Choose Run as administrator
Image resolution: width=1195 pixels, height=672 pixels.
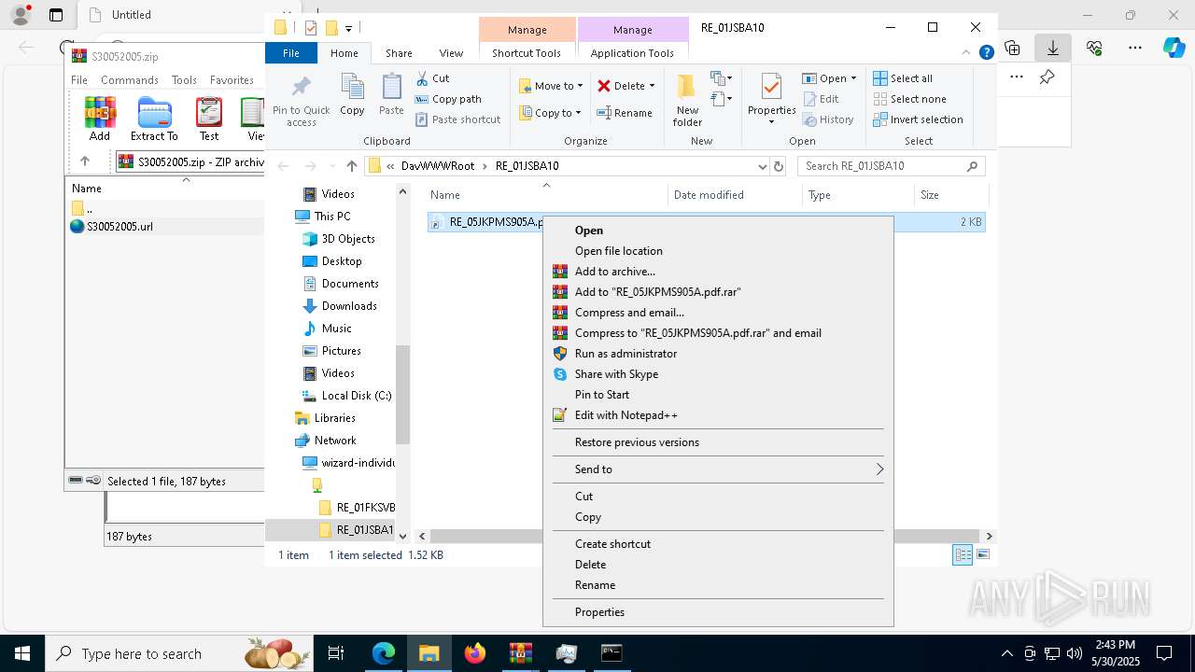click(717, 354)
